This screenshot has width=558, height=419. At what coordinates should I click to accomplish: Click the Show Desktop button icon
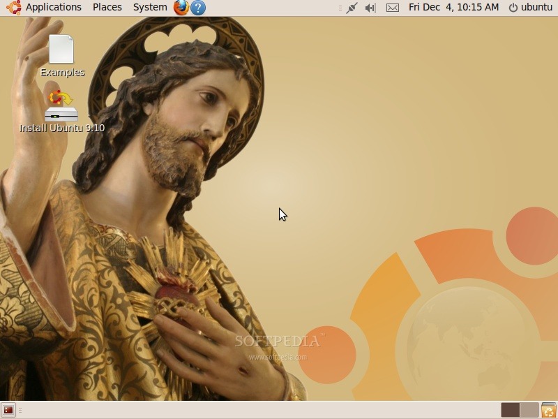click(x=8, y=411)
